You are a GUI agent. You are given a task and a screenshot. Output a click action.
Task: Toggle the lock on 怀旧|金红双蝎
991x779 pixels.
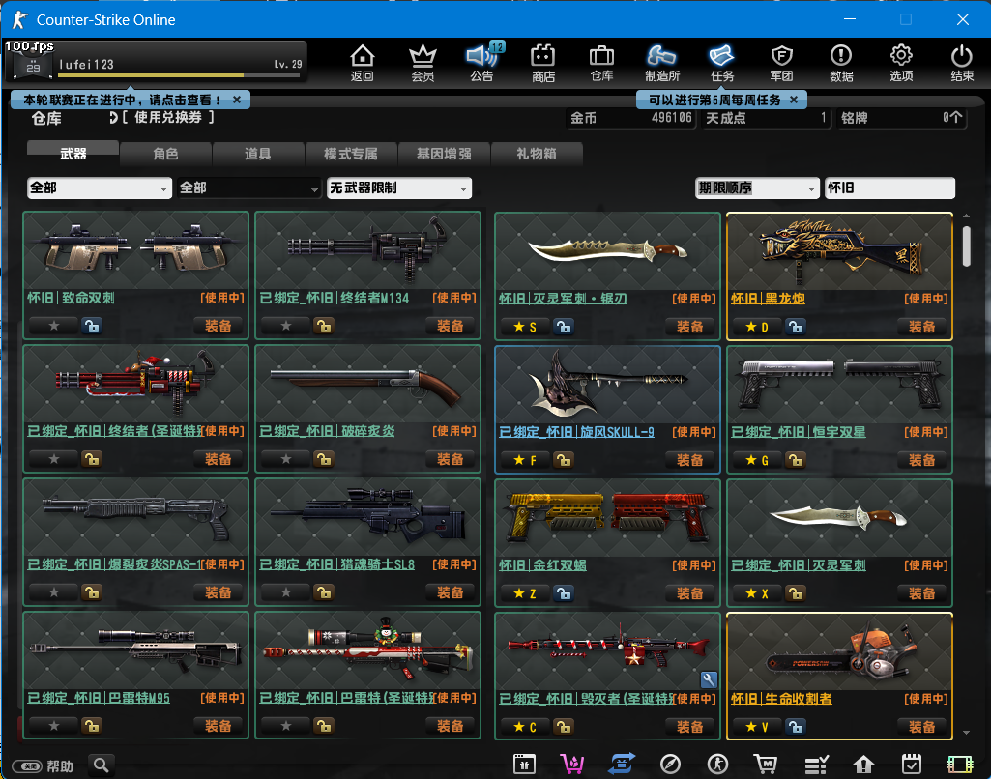(563, 593)
